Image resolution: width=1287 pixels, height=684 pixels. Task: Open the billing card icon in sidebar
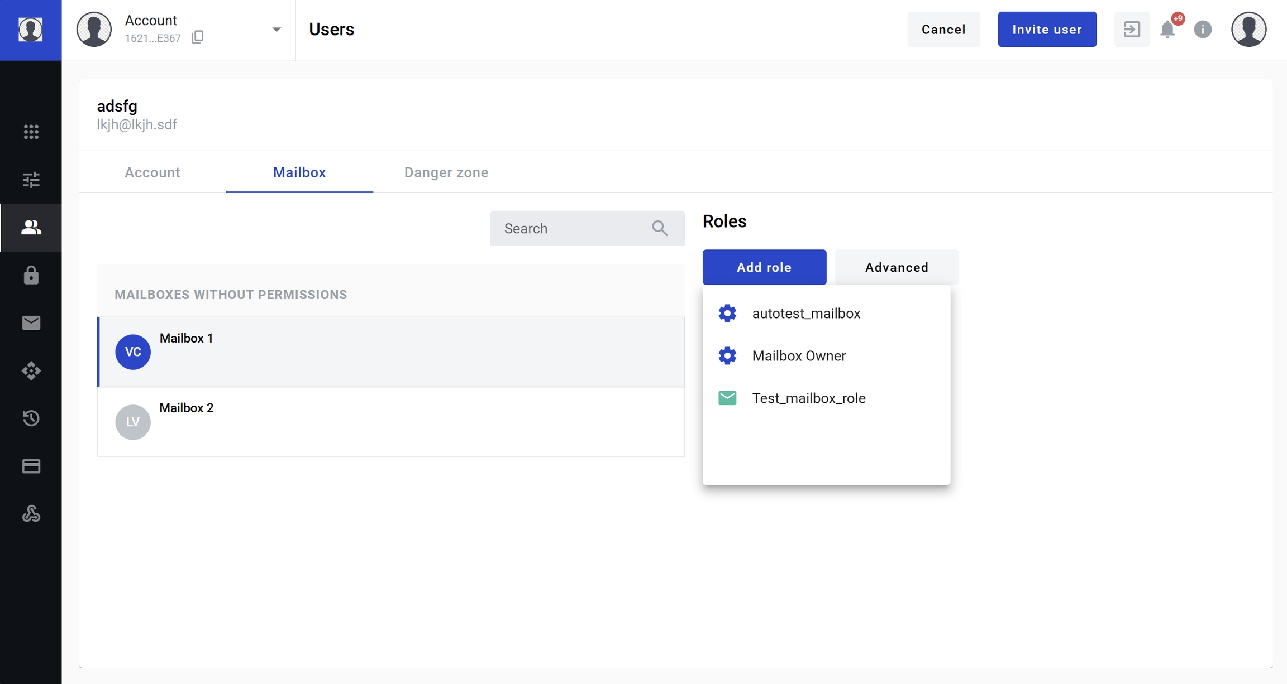coord(31,466)
